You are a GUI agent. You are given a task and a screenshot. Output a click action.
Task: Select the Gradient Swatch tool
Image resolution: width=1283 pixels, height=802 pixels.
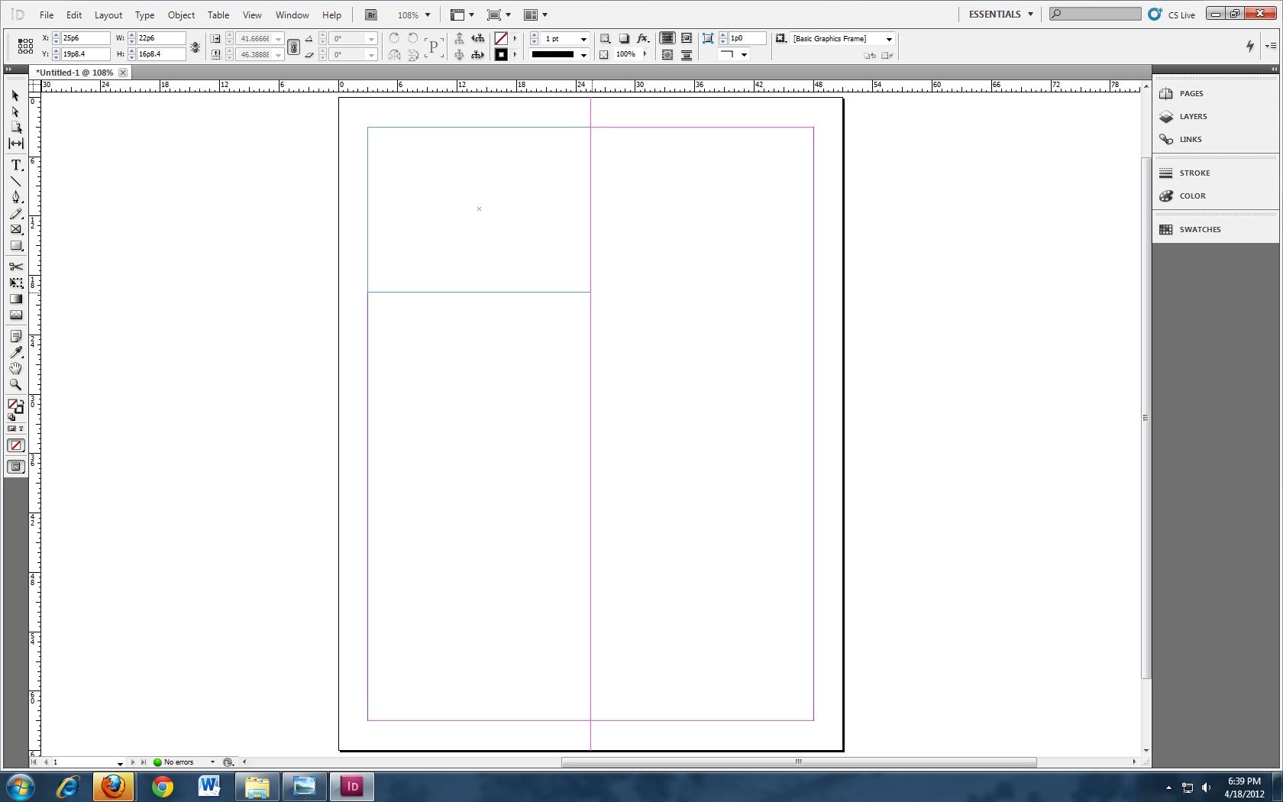point(15,299)
